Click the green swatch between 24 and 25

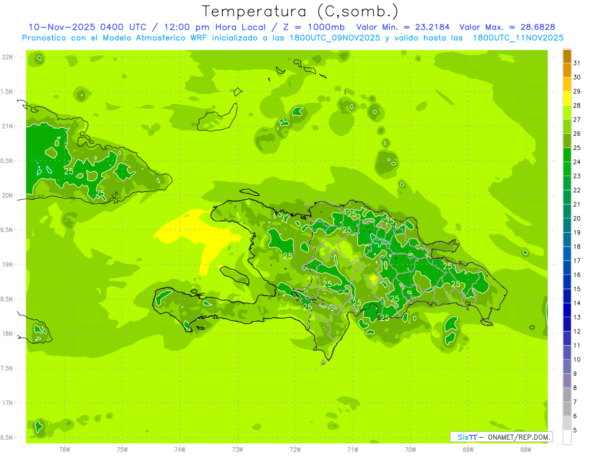click(x=567, y=155)
